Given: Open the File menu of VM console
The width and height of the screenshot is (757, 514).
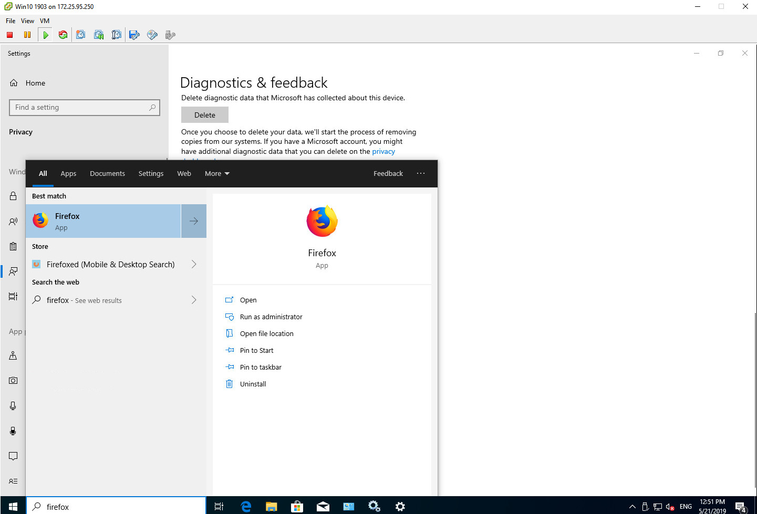Looking at the screenshot, I should pyautogui.click(x=11, y=21).
